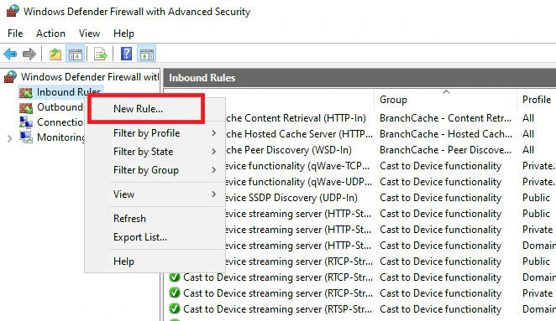The image size is (556, 321).
Task: Open the View menu in menu bar
Action: pos(89,34)
